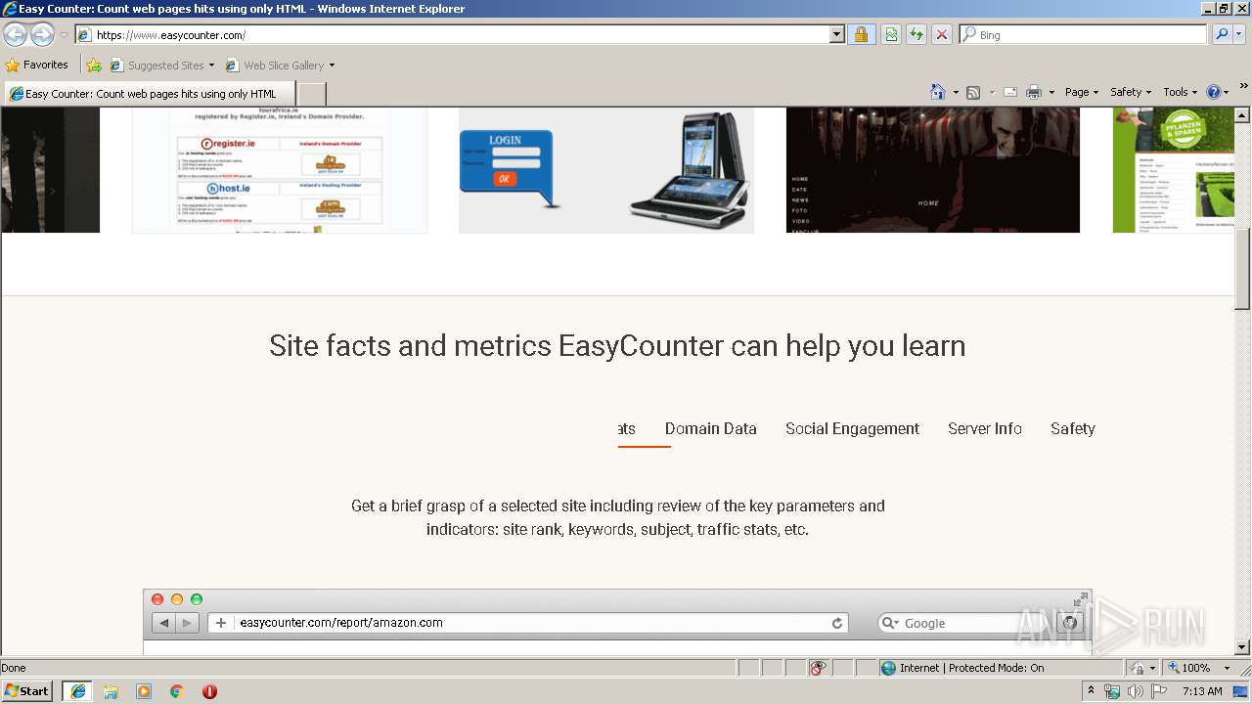Click the Site facts and metrics heading

pos(617,346)
